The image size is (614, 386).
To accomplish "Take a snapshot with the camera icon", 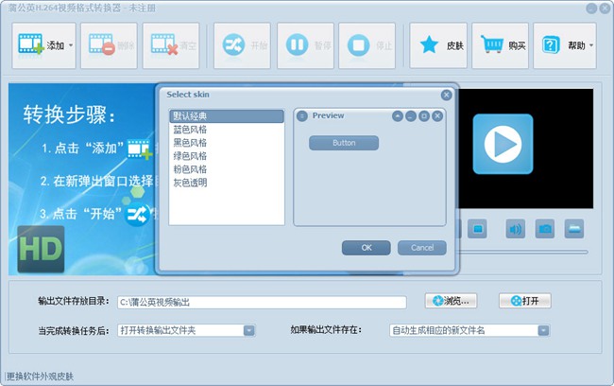I will [x=545, y=229].
